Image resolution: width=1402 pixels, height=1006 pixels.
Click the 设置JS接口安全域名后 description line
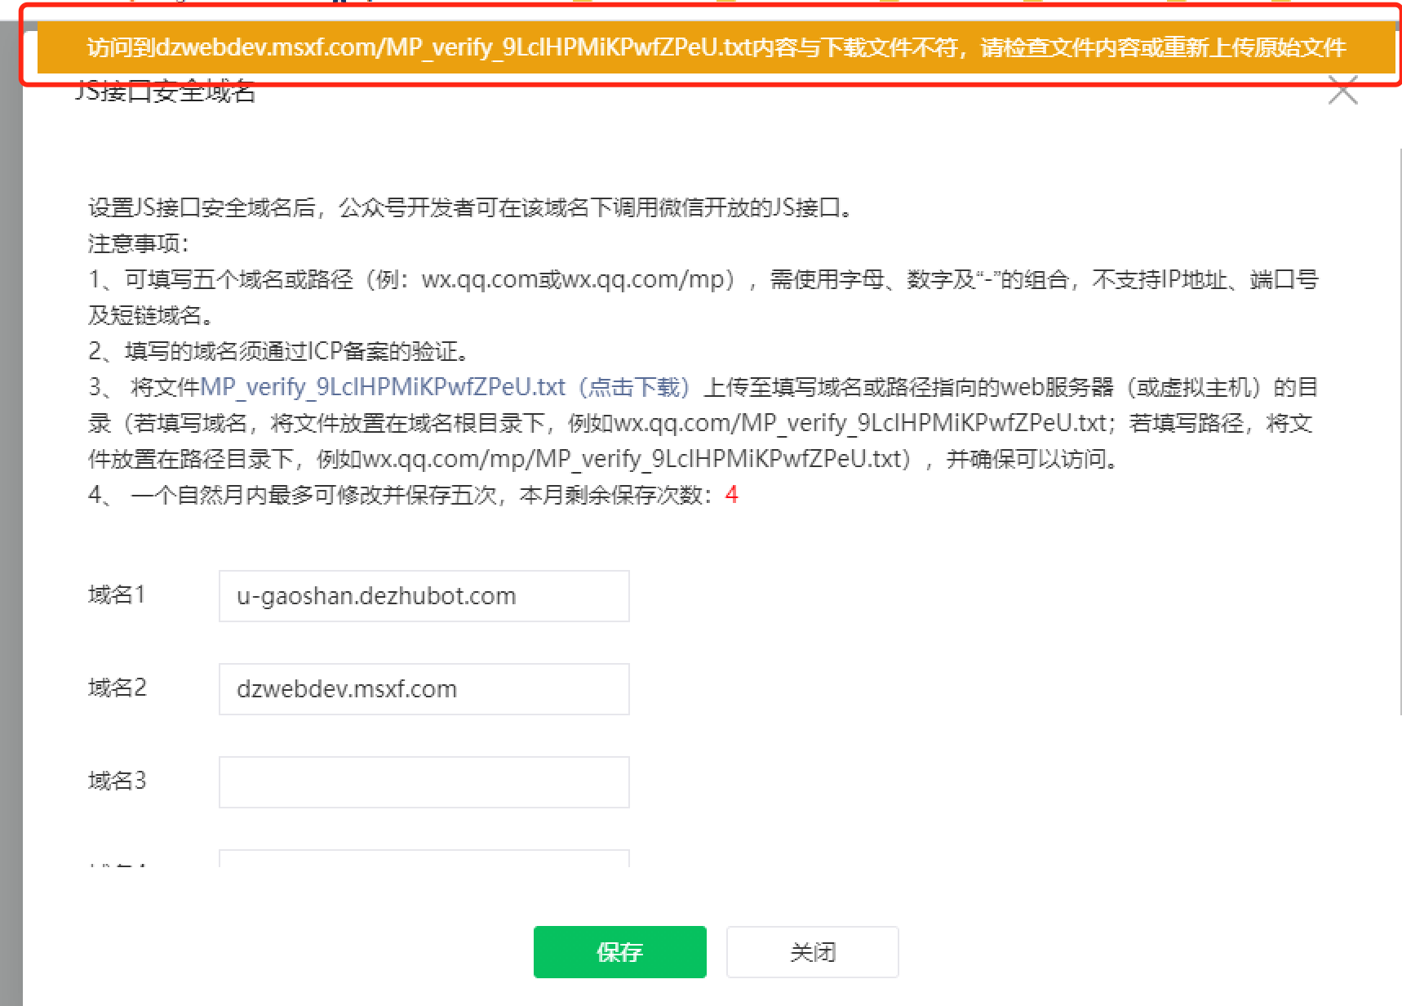point(470,207)
